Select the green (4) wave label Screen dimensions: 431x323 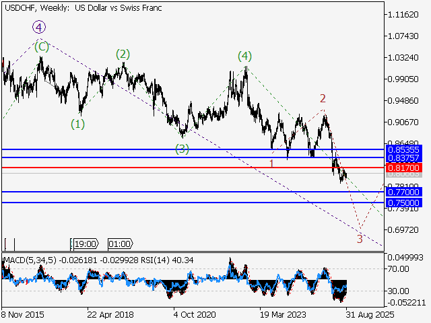[x=244, y=56]
